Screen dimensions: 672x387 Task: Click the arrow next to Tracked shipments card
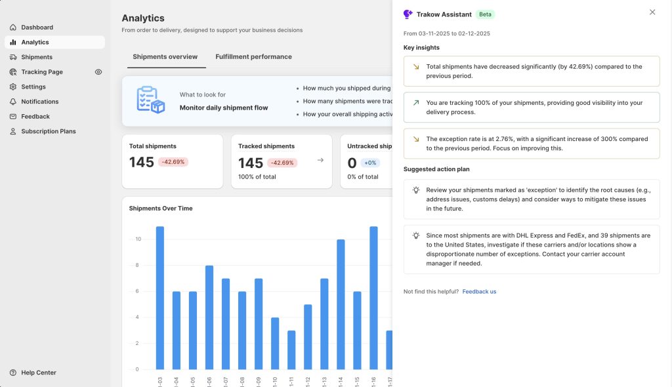coord(320,159)
